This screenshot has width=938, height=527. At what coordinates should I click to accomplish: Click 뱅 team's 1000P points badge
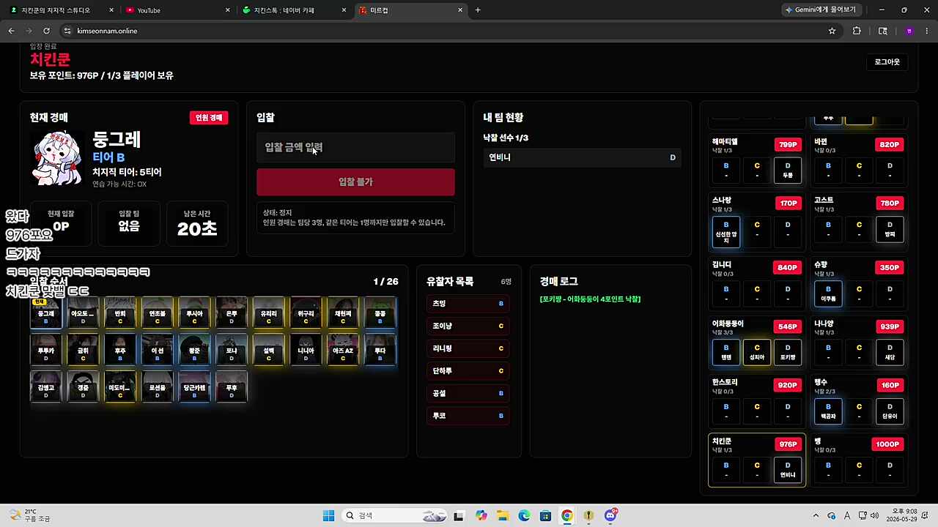[887, 444]
